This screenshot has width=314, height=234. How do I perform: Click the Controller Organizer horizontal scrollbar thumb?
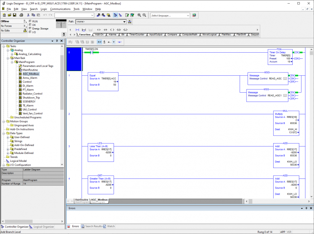[x=19, y=221]
